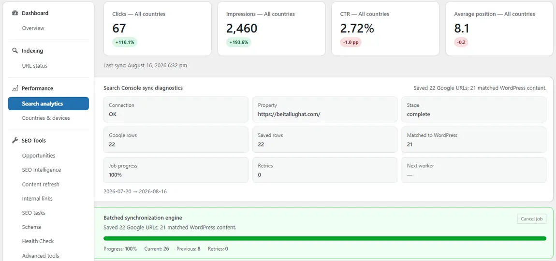Open the Schema page

click(x=31, y=227)
